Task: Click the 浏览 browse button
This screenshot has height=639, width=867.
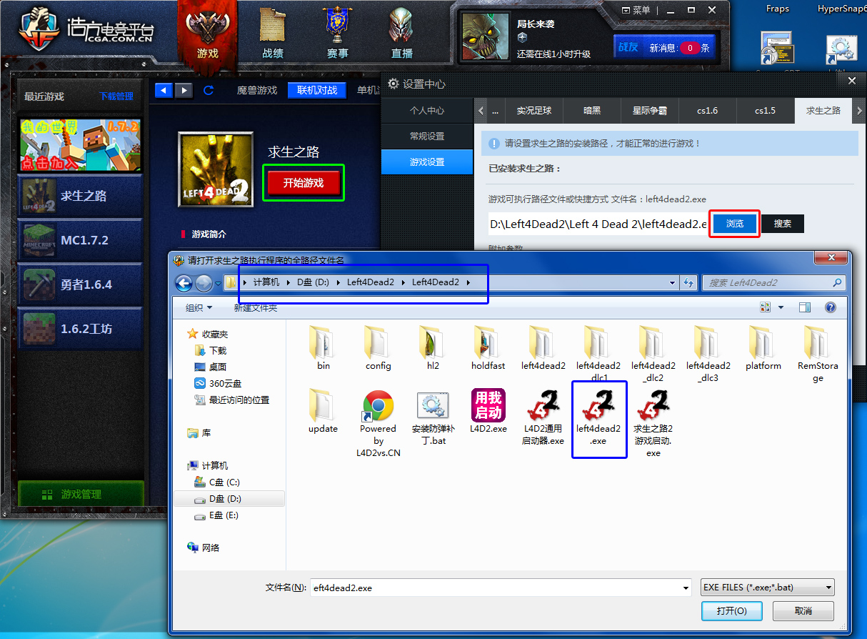Action: (x=735, y=224)
